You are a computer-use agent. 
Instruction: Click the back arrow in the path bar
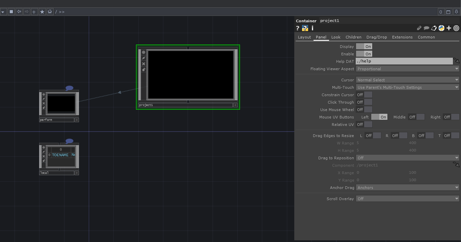(19, 12)
